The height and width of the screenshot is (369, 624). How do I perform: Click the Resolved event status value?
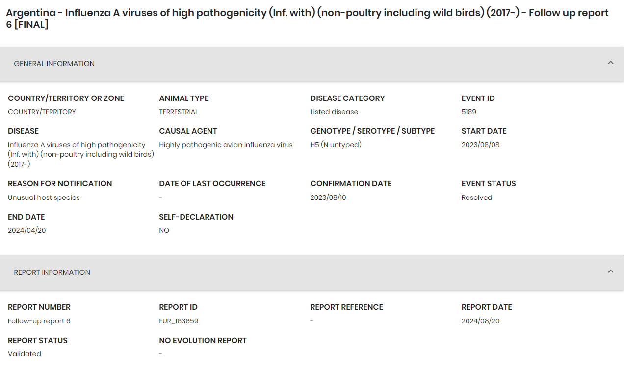click(x=476, y=197)
